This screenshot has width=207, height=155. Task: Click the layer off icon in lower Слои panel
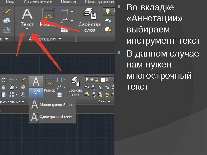87,87
